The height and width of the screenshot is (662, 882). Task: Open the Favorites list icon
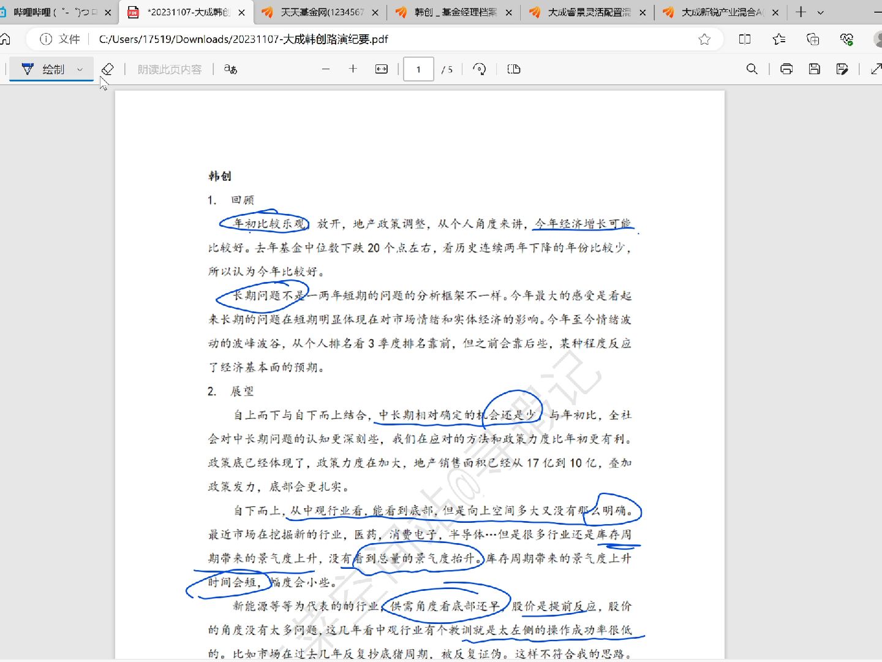(x=779, y=39)
